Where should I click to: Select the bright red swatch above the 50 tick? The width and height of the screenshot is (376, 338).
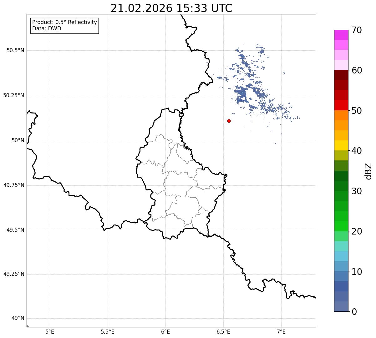point(341,105)
